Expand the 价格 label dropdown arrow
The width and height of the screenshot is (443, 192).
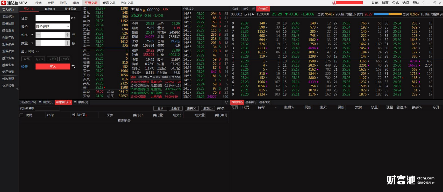pos(32,35)
